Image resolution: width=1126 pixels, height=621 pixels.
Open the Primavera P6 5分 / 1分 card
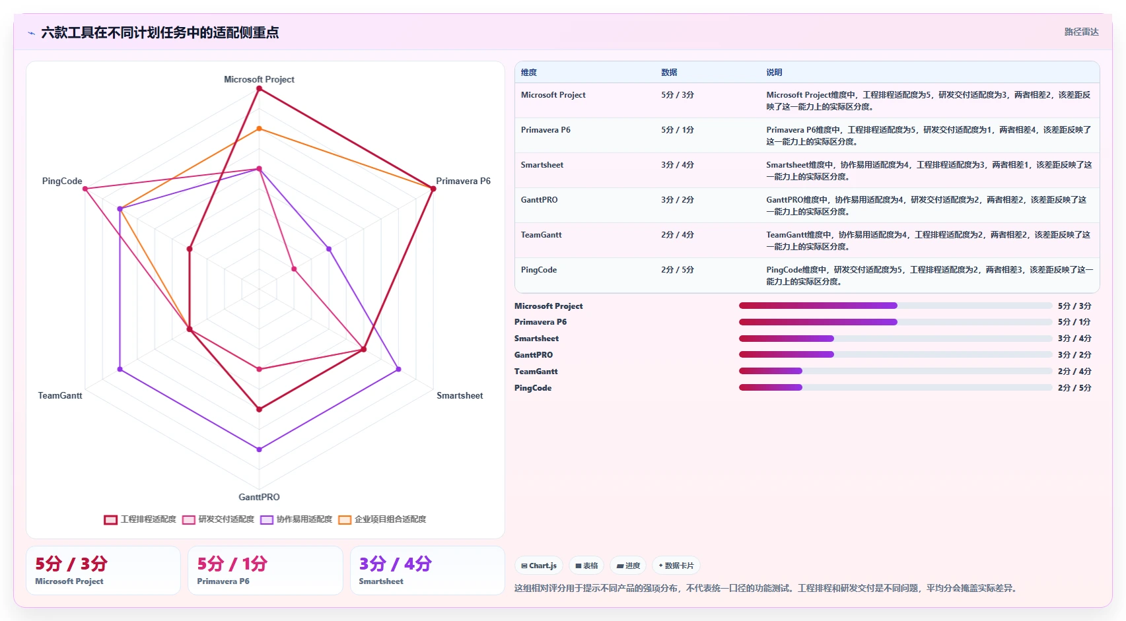265,570
